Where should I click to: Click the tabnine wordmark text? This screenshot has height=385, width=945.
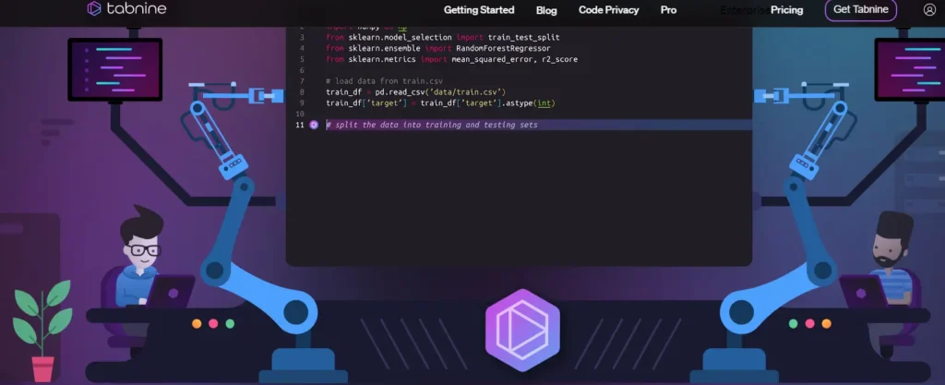click(137, 8)
